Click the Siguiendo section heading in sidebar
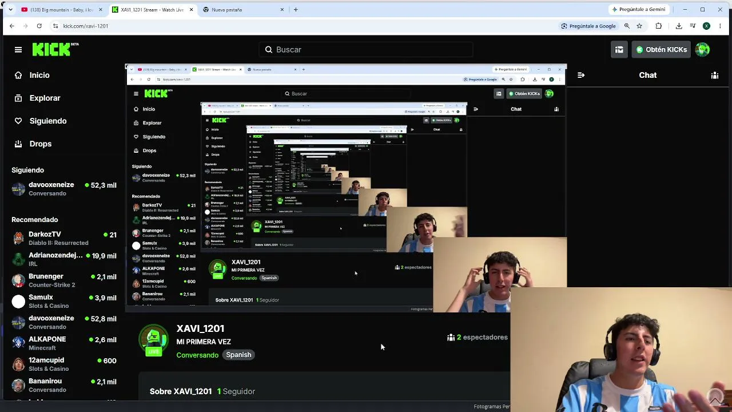The image size is (732, 412). pos(27,170)
